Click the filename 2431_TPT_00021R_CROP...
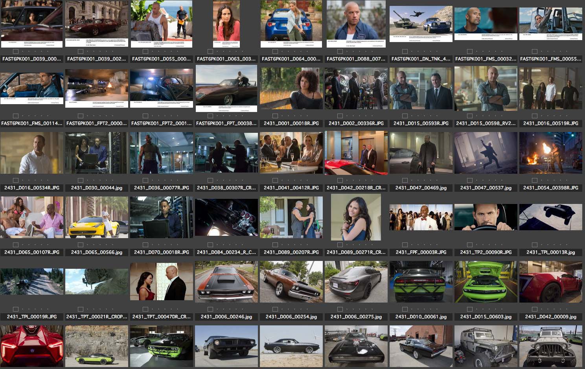 (x=97, y=317)
